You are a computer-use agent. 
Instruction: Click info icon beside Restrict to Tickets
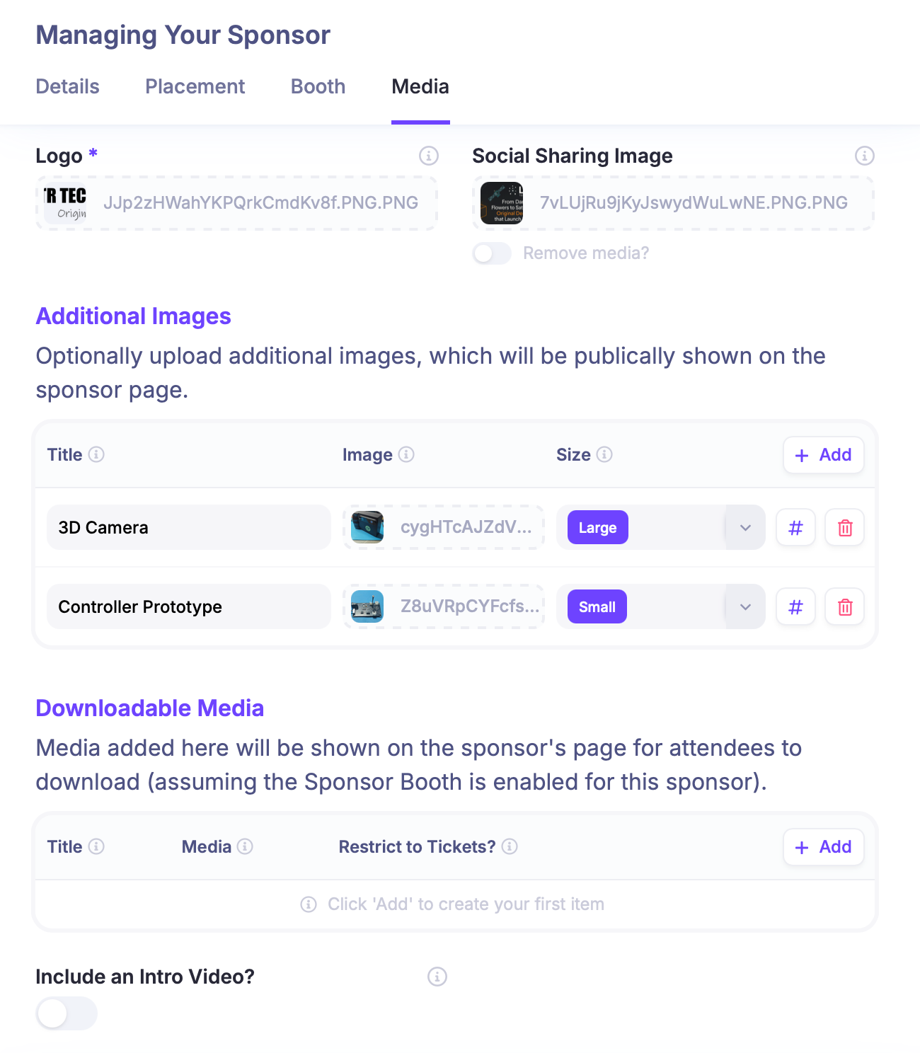510,846
